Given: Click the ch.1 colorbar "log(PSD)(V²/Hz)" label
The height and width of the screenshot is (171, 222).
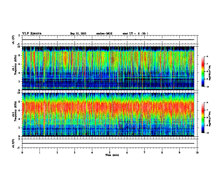Looking at the screenshot, I should pyautogui.click(x=210, y=73).
